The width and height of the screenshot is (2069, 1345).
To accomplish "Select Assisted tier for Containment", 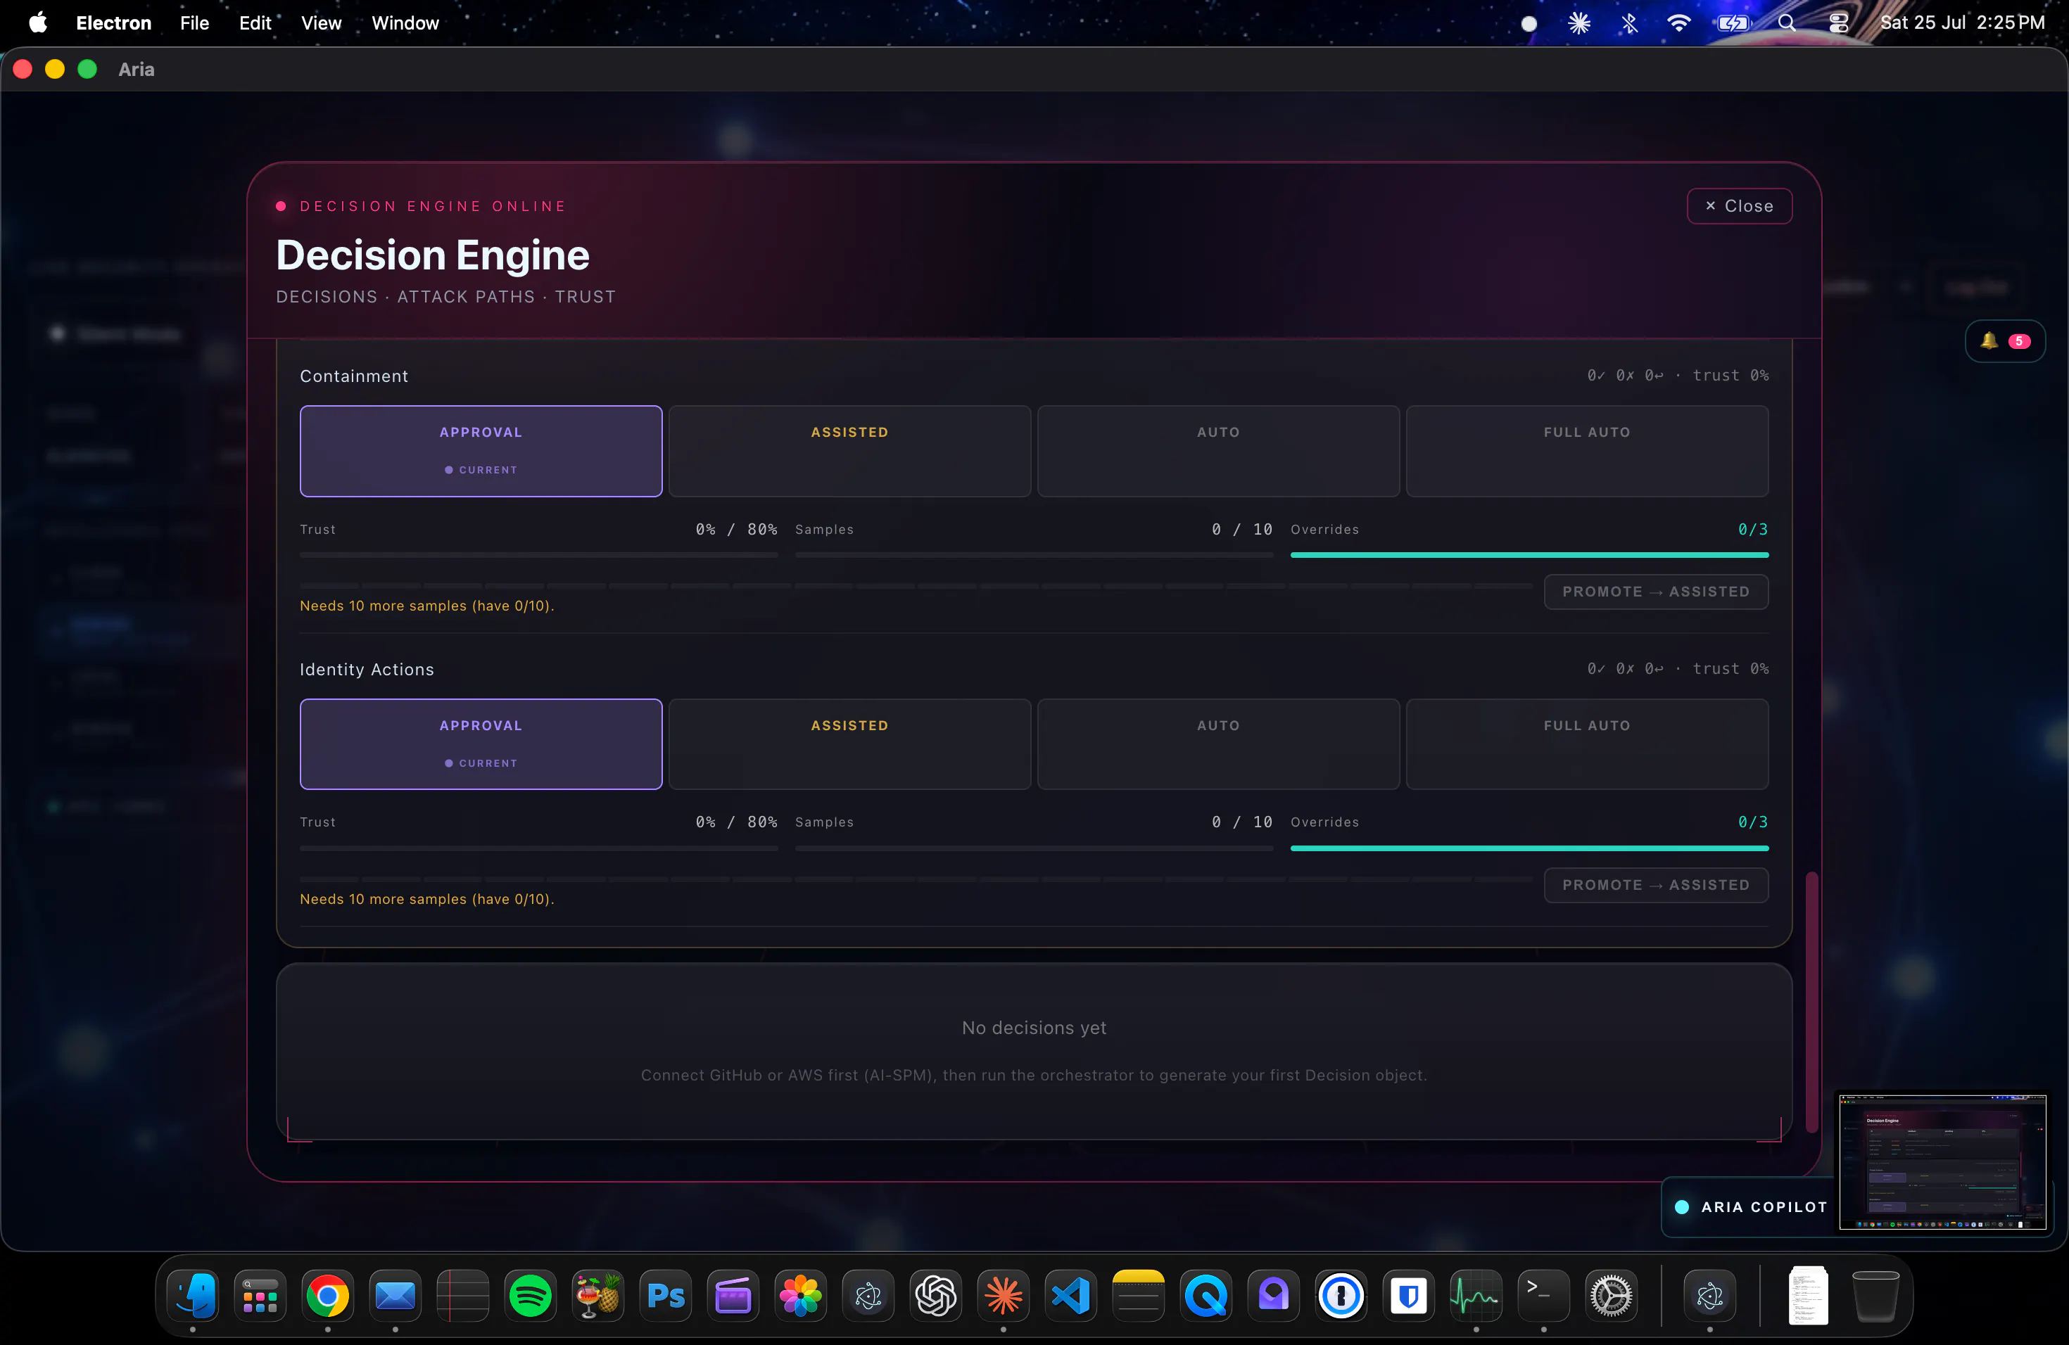I will pyautogui.click(x=849, y=451).
